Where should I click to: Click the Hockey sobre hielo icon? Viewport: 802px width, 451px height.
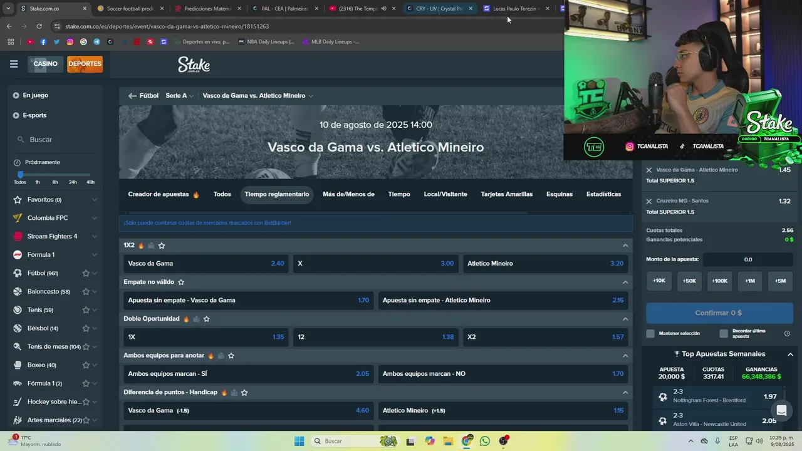18,402
